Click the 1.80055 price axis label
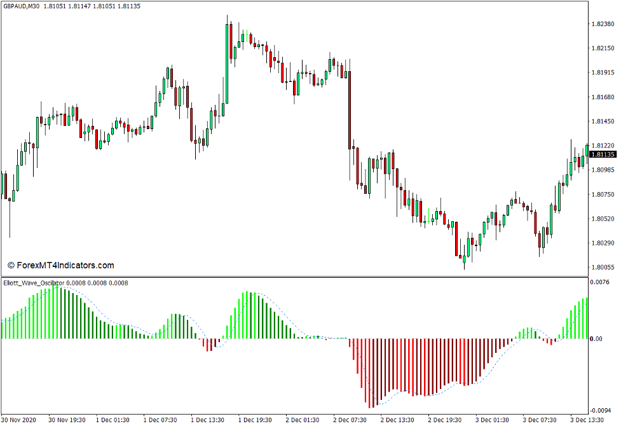Screen dimensions: 621x426 pos(603,268)
